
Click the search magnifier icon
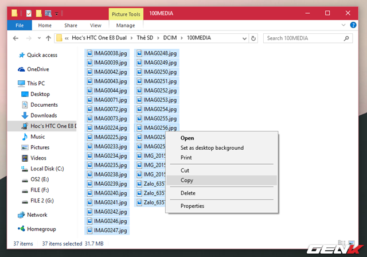tap(346, 38)
